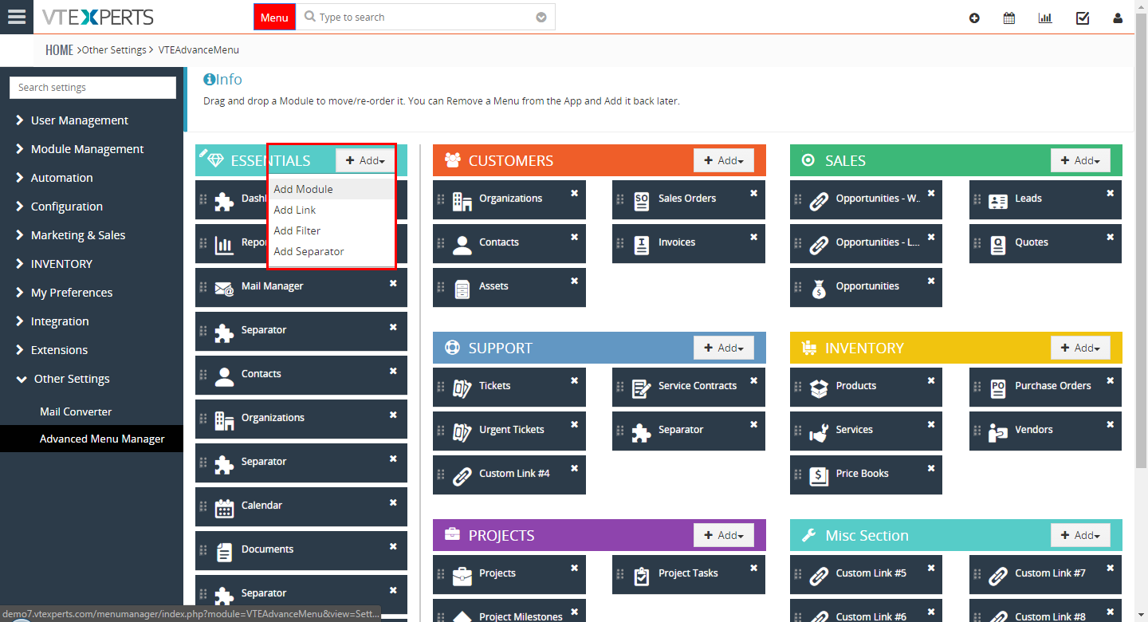Click the Opportunities money bag icon
1148x622 pixels.
click(x=819, y=289)
